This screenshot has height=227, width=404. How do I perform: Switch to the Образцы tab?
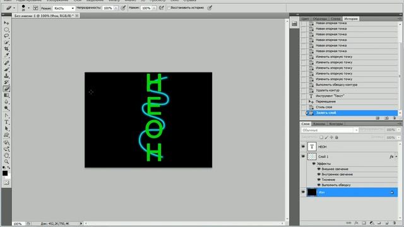(x=320, y=19)
